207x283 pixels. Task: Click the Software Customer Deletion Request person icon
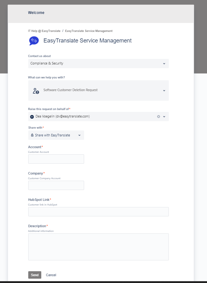(36, 91)
